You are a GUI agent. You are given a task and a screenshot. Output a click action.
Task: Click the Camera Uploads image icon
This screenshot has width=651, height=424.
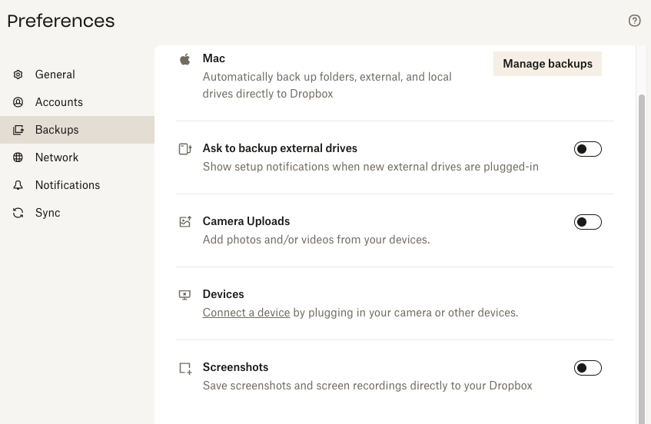pos(184,222)
